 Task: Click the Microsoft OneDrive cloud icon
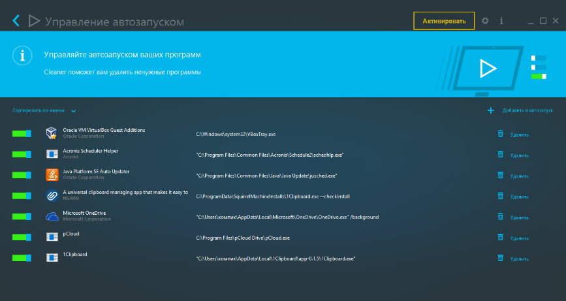[52, 217]
